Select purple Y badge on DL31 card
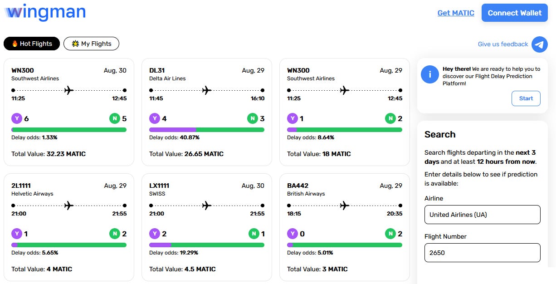This screenshot has width=556, height=284. click(x=155, y=119)
